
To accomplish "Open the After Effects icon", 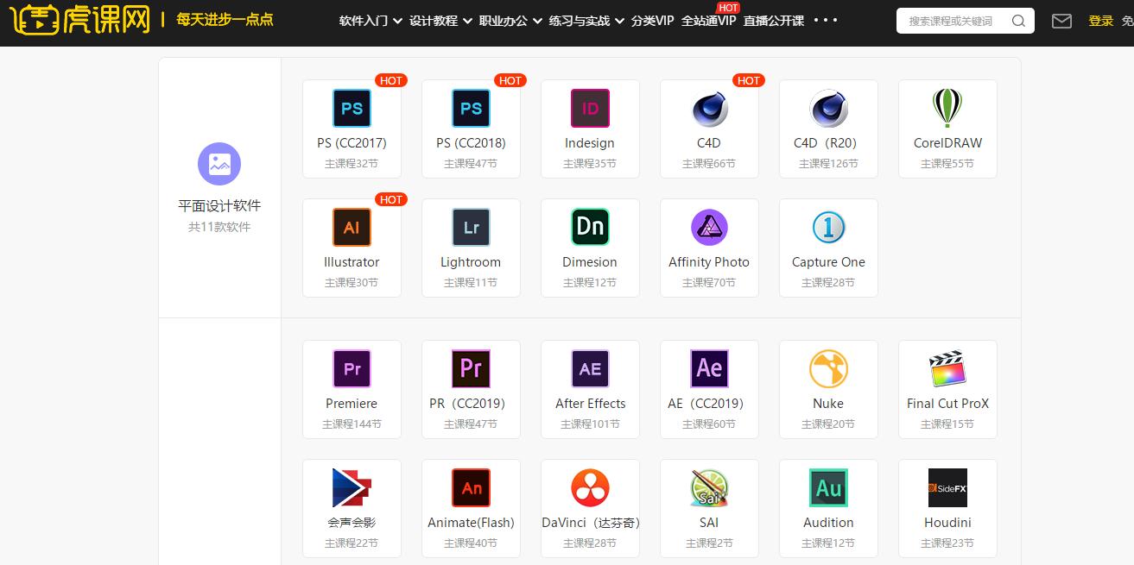I will pos(590,368).
